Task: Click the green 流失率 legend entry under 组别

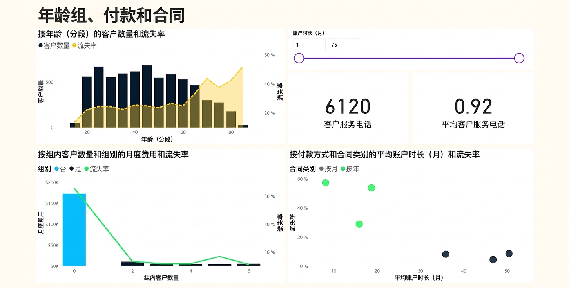Action: (97, 169)
